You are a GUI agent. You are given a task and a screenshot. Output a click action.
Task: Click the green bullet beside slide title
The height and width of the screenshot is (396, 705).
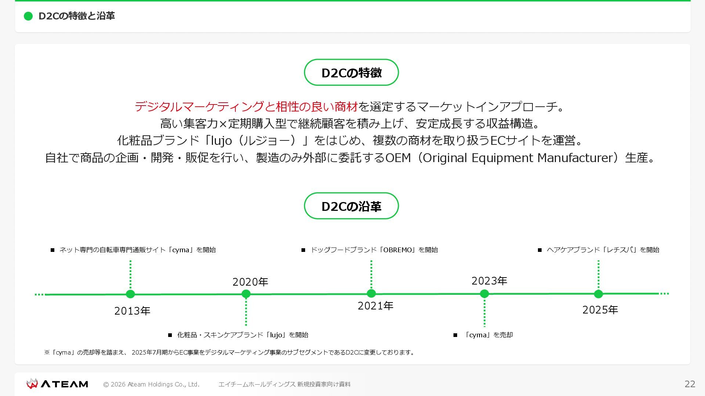(28, 16)
